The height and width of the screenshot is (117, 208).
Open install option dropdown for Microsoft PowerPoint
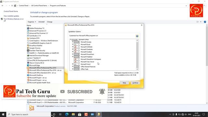pyautogui.click(x=77, y=54)
